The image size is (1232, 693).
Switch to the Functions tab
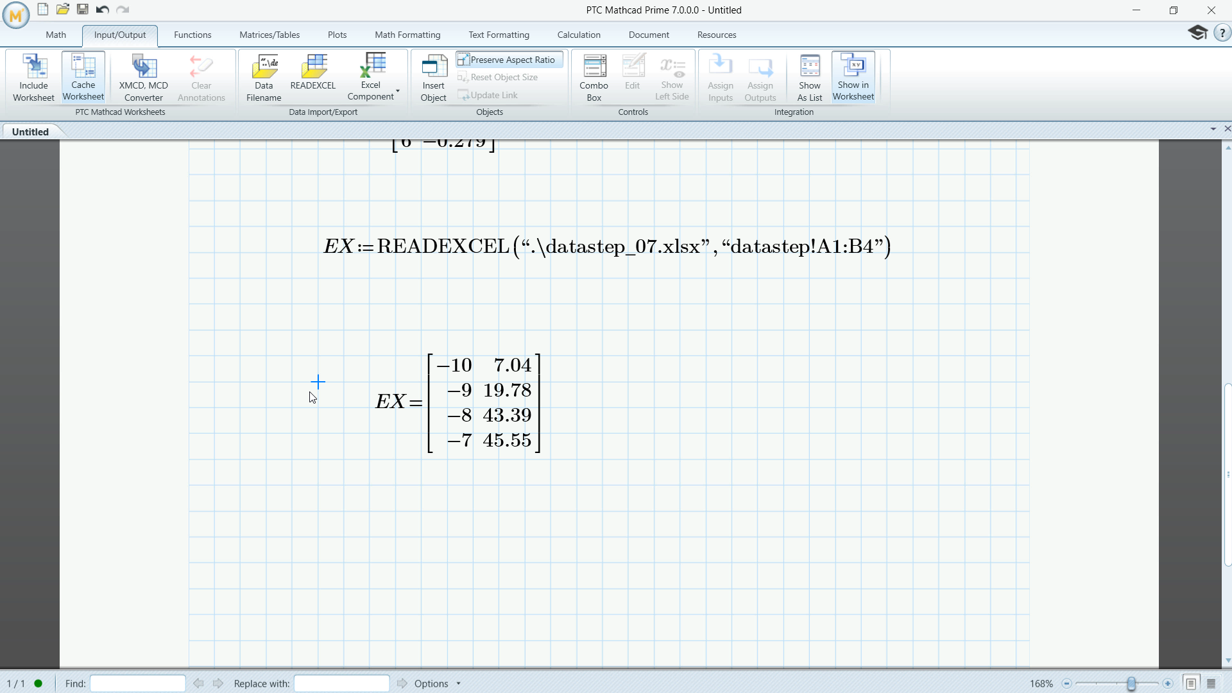coord(193,35)
